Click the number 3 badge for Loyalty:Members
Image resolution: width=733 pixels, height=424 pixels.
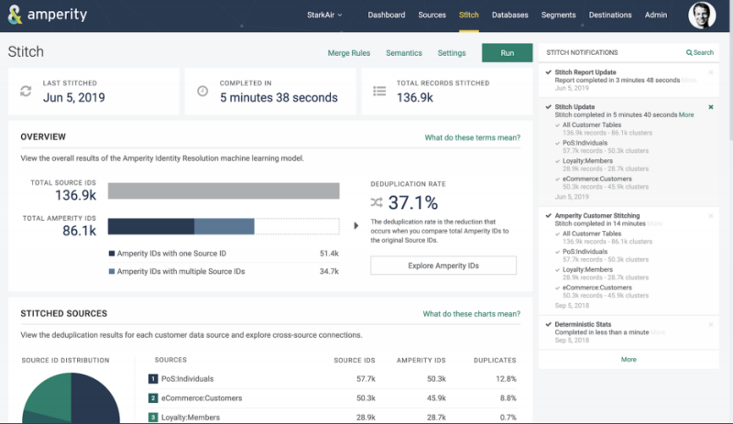[153, 417]
